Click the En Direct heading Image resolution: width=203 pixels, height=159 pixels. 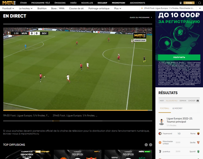coord(15,16)
